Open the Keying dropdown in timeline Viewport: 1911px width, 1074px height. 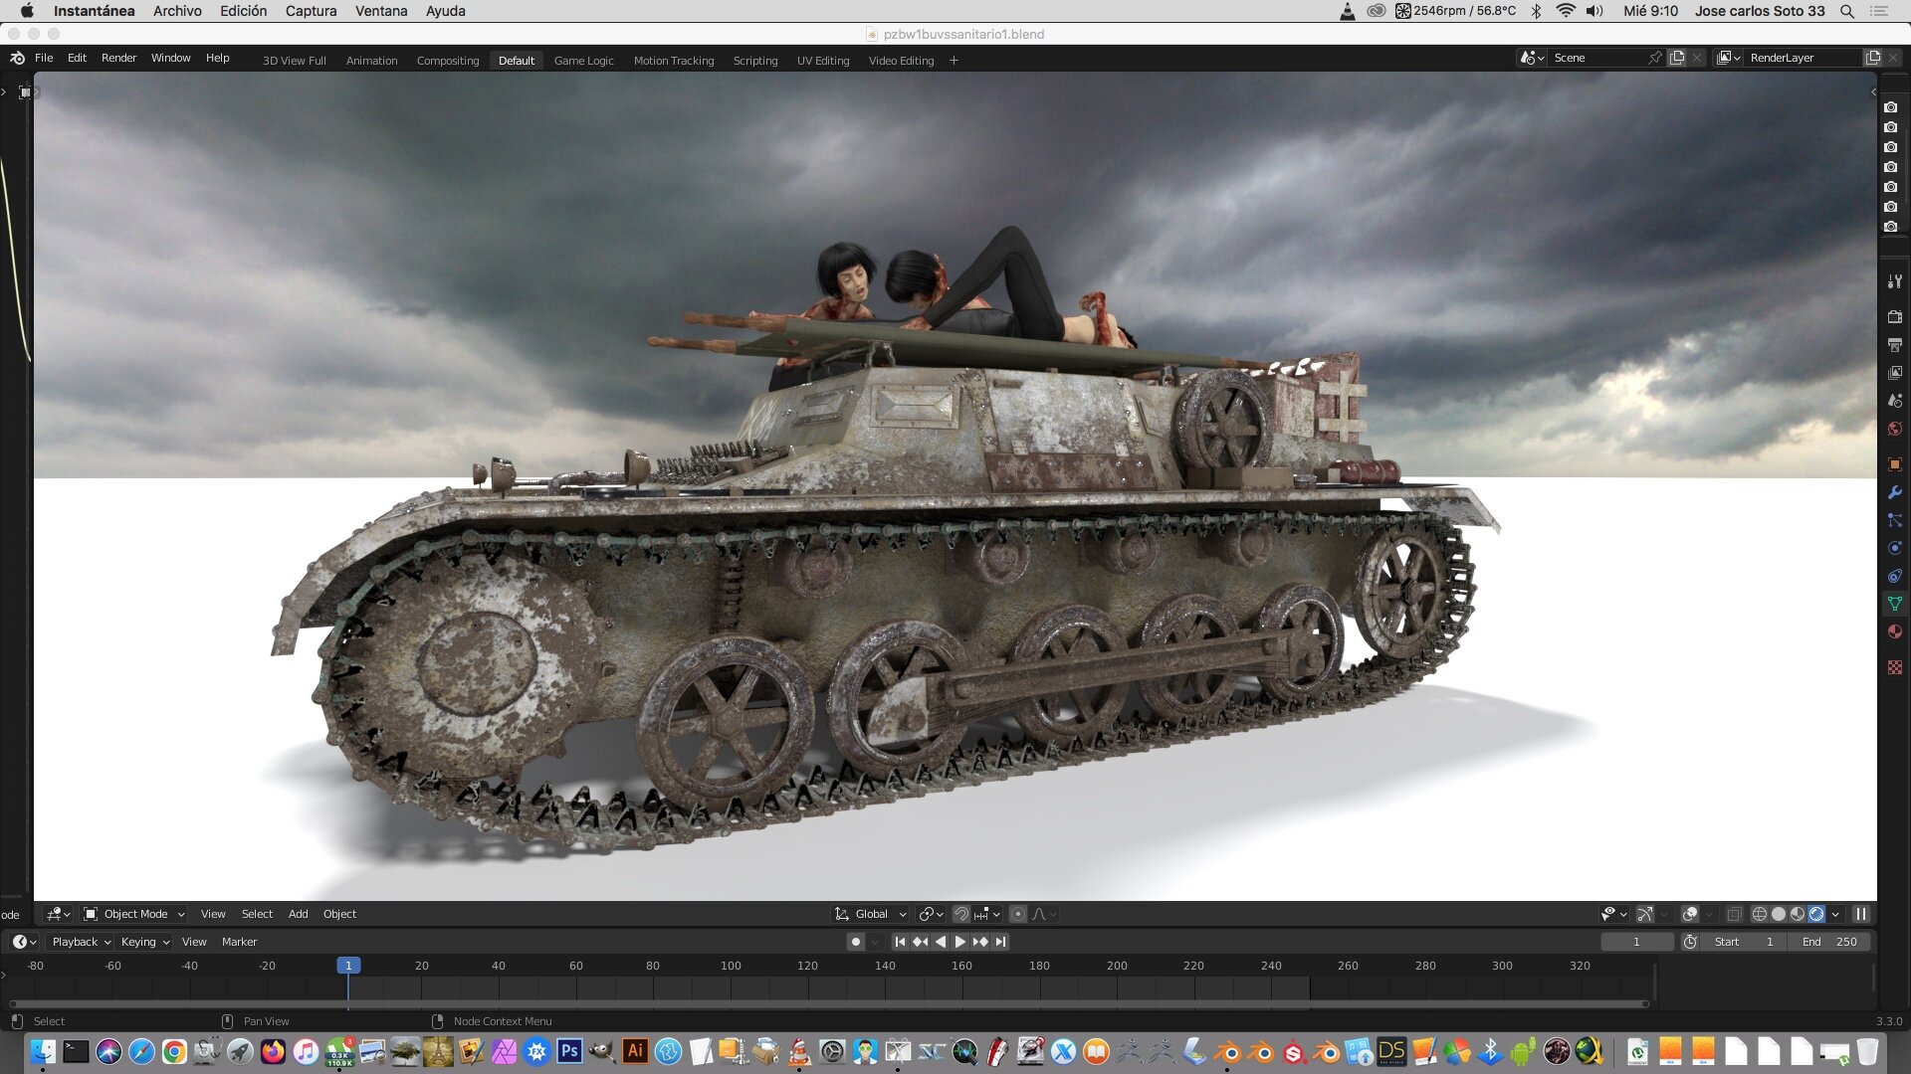(145, 942)
